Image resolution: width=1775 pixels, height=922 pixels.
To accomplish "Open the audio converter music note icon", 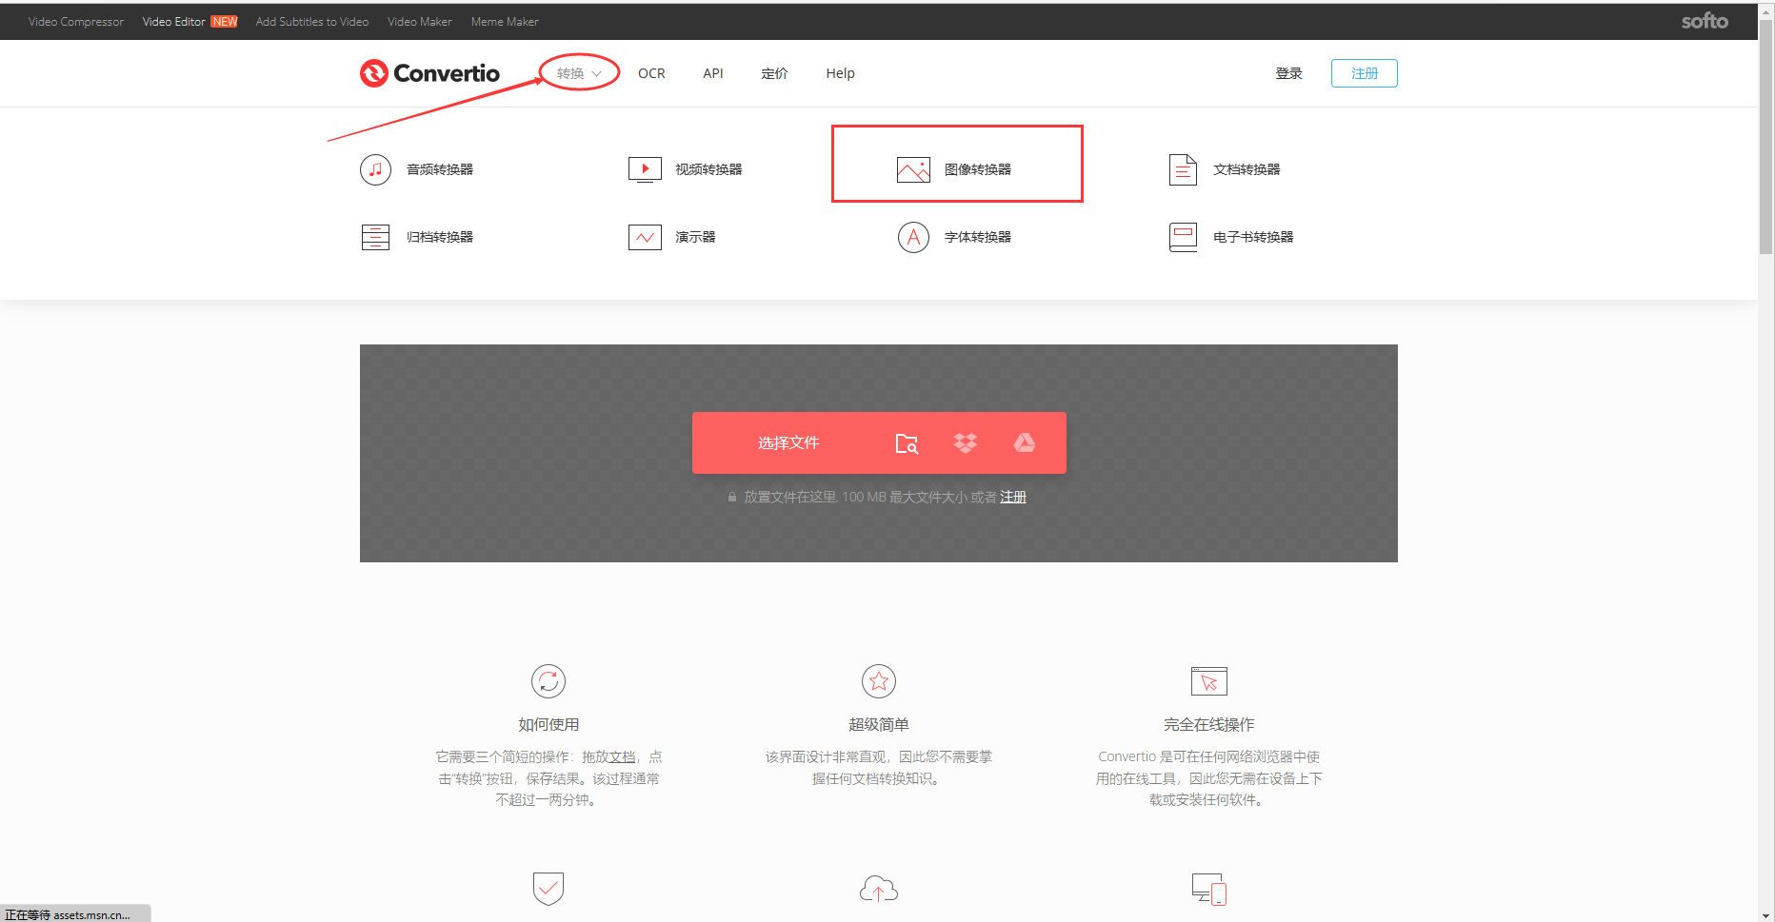I will click(x=375, y=169).
